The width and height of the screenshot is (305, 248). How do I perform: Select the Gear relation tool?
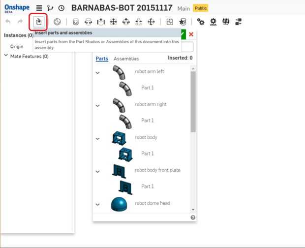[x=201, y=22]
